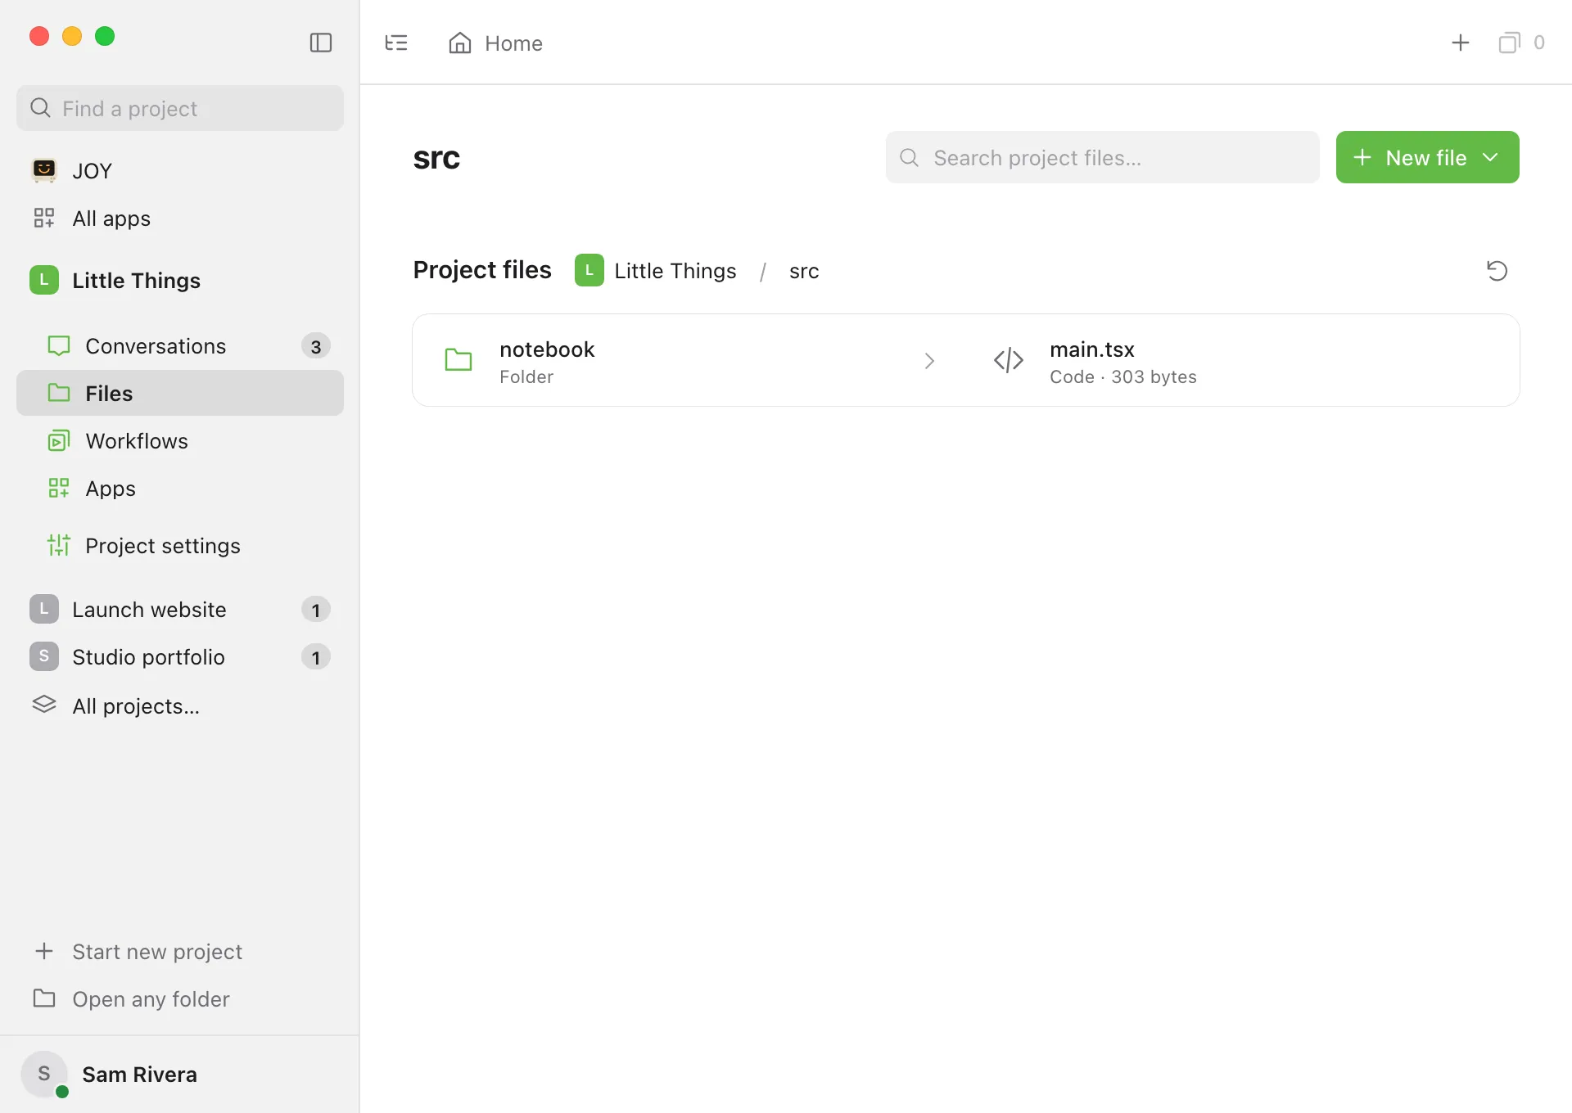The width and height of the screenshot is (1572, 1113).
Task: Toggle the sidebar panel icon
Action: pyautogui.click(x=321, y=43)
